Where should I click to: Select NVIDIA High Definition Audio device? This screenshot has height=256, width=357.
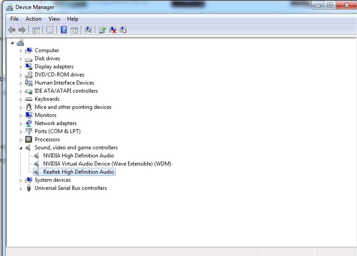click(78, 156)
